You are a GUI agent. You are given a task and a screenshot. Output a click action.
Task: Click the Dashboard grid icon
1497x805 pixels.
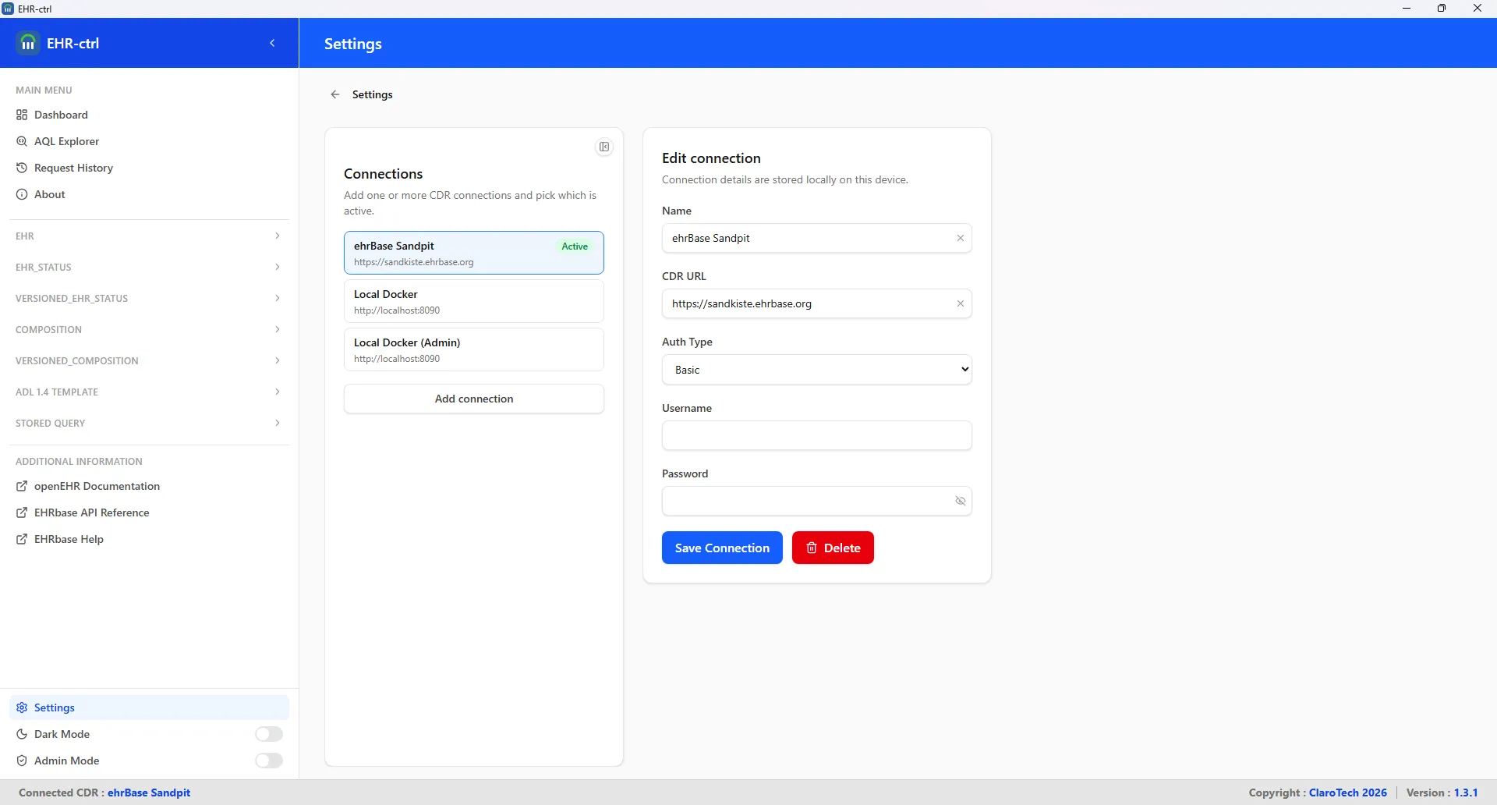click(22, 115)
